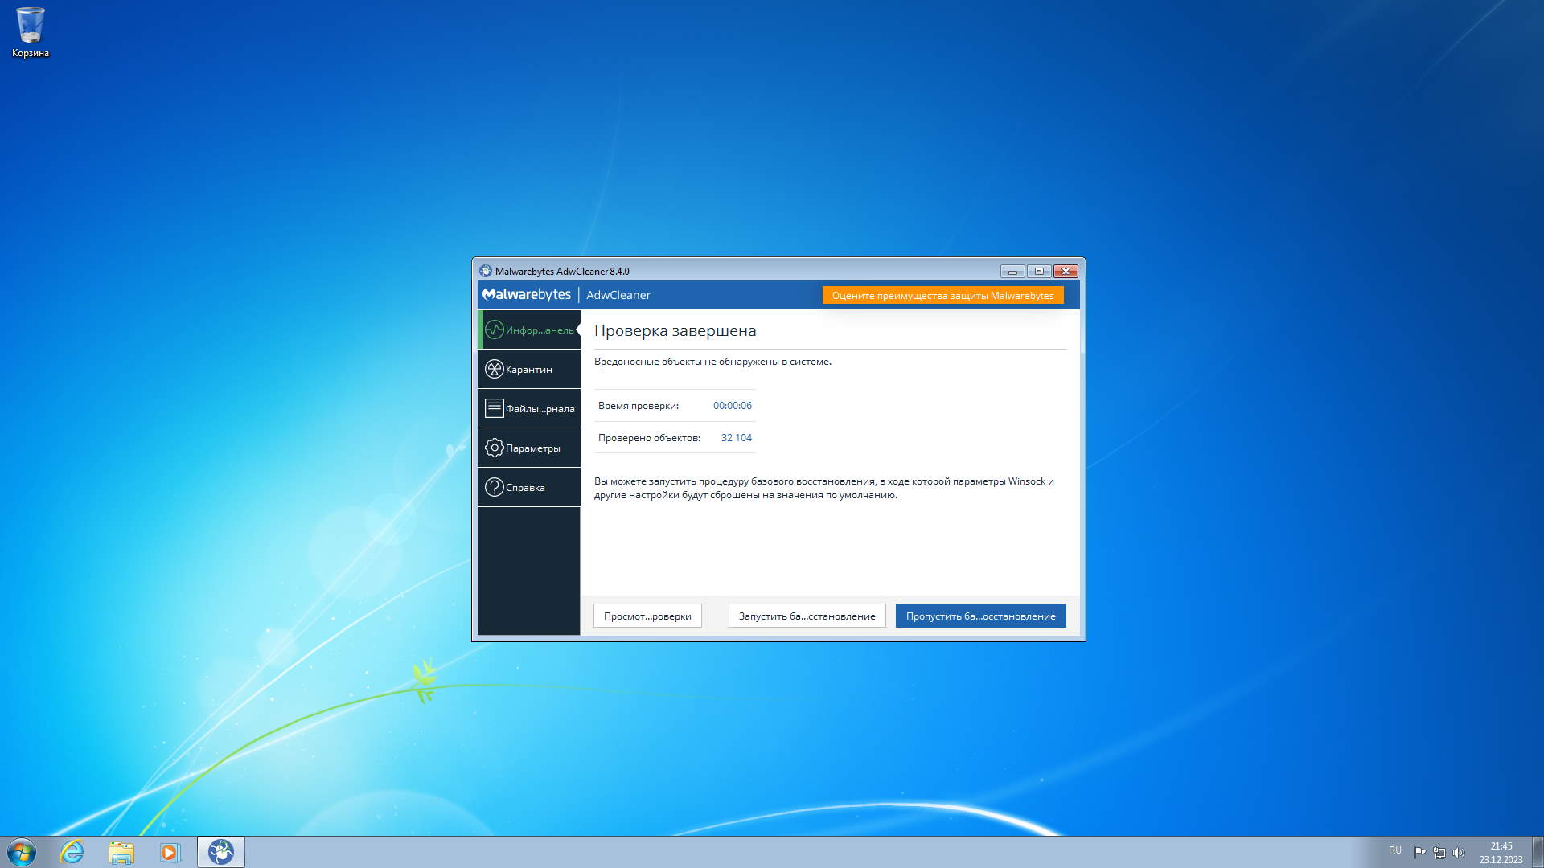
Task: Click the Action Center flag icon
Action: coord(1419,853)
